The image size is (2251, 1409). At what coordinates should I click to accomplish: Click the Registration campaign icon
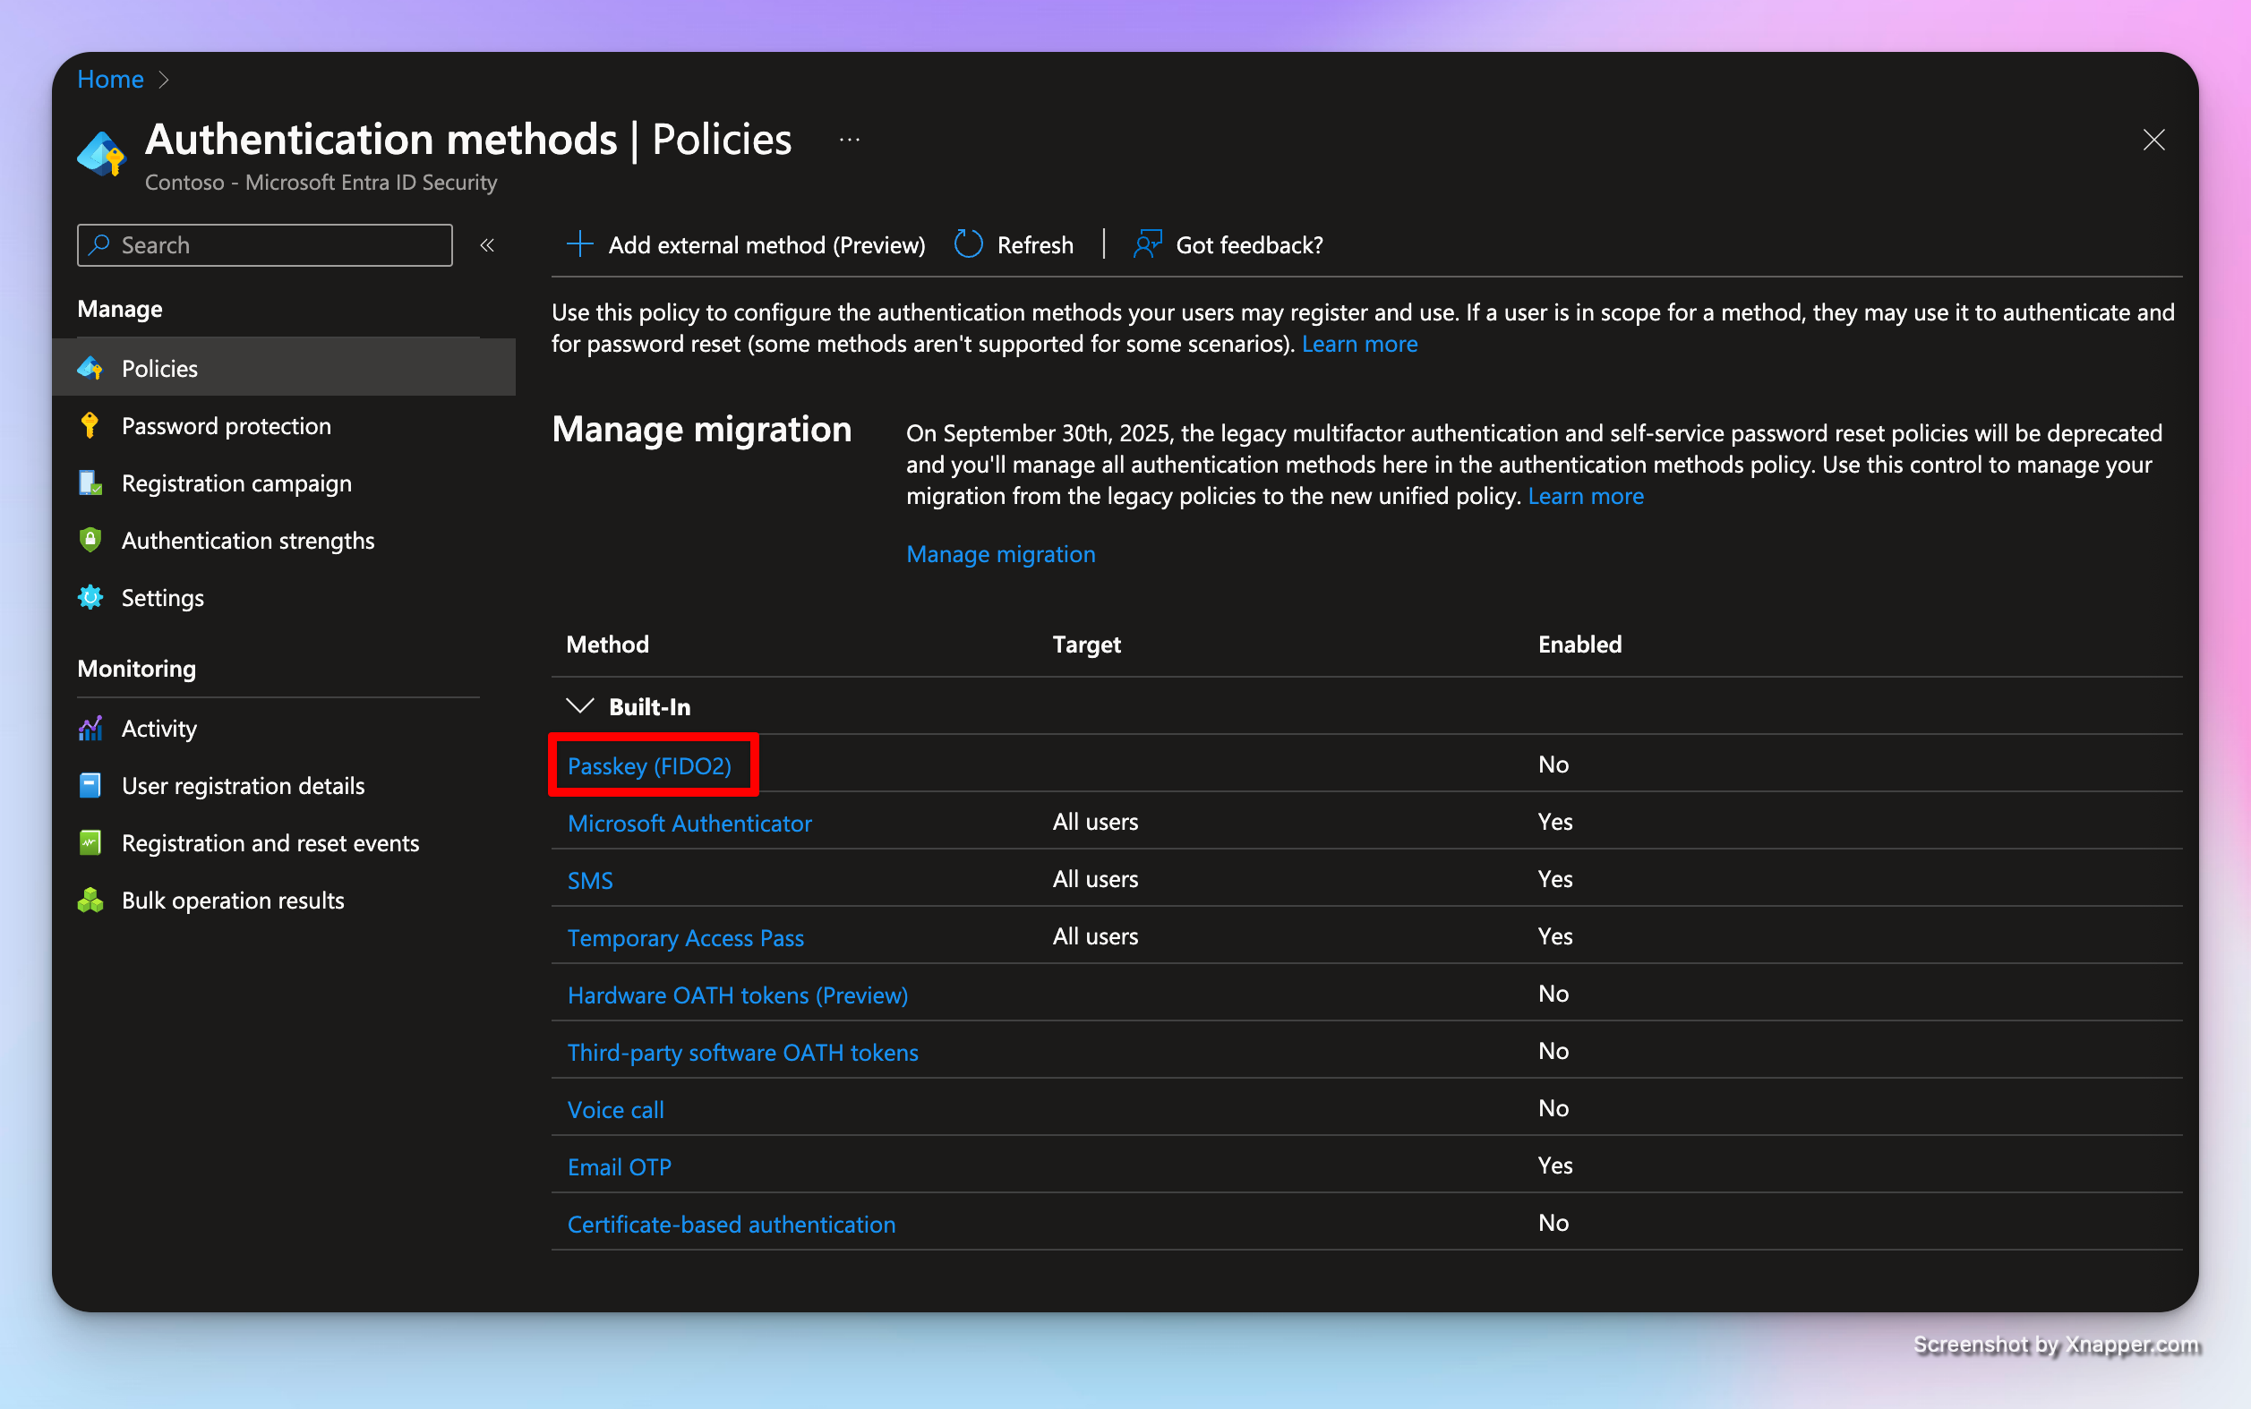[x=90, y=483]
